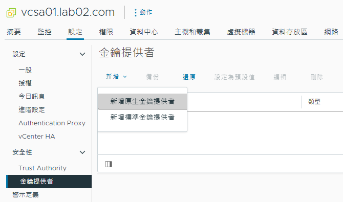Image resolution: width=343 pixels, height=202 pixels.
Task: Click the vCenter server icon beside vcsa01.lab02.com
Action: [x=11, y=13]
